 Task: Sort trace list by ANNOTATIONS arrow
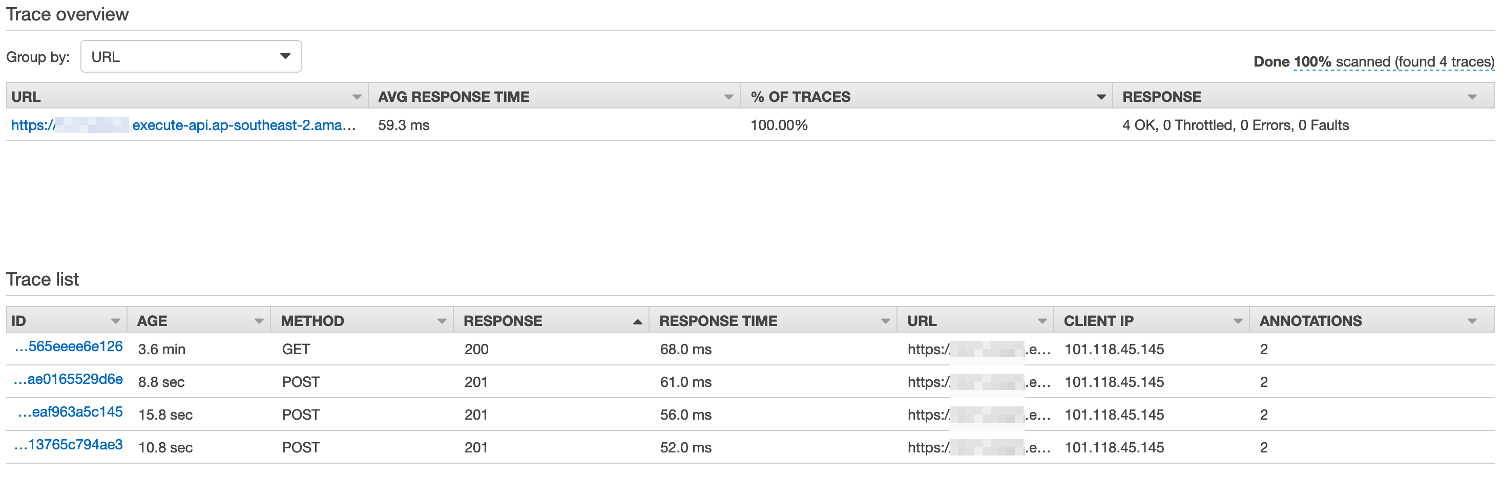[x=1472, y=321]
